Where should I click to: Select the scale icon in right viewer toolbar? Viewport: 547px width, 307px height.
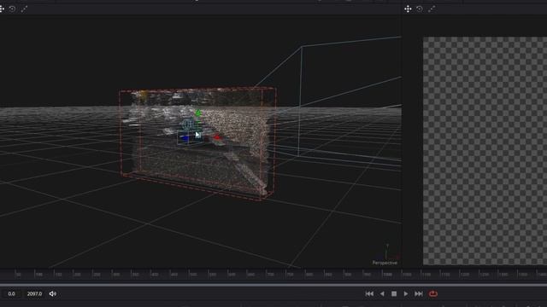pos(432,9)
